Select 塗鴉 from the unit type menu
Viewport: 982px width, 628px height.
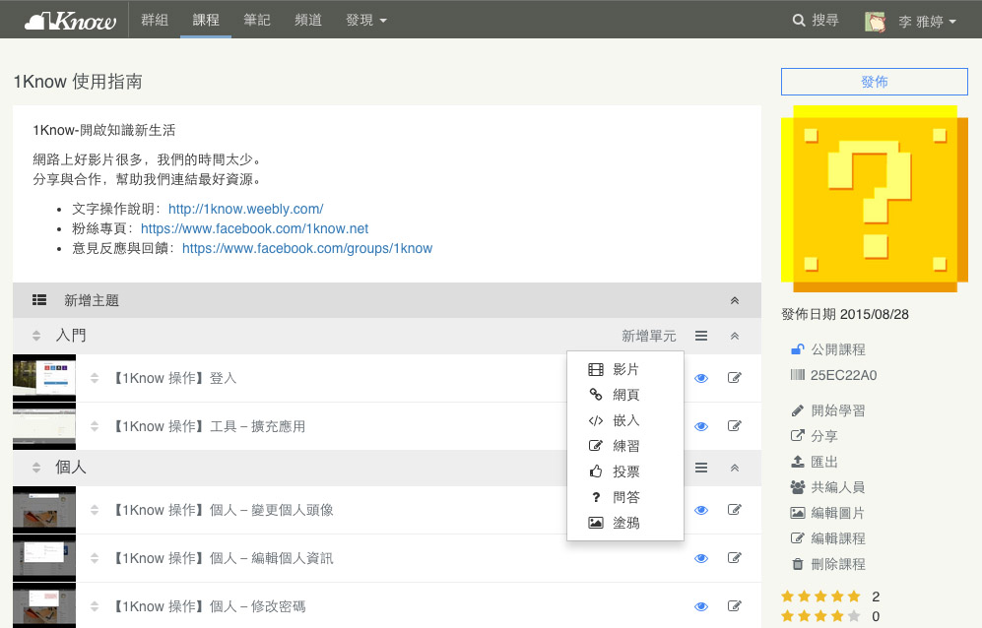pyautogui.click(x=625, y=523)
